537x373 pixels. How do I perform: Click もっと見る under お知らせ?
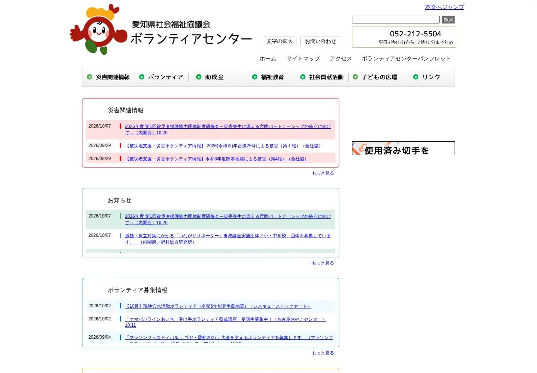[x=323, y=263]
